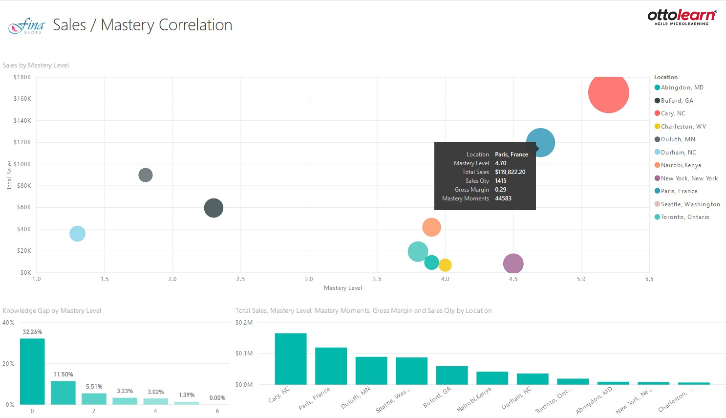Click the 32.26% knowledge gap bar
This screenshot has width=726, height=418.
32,372
